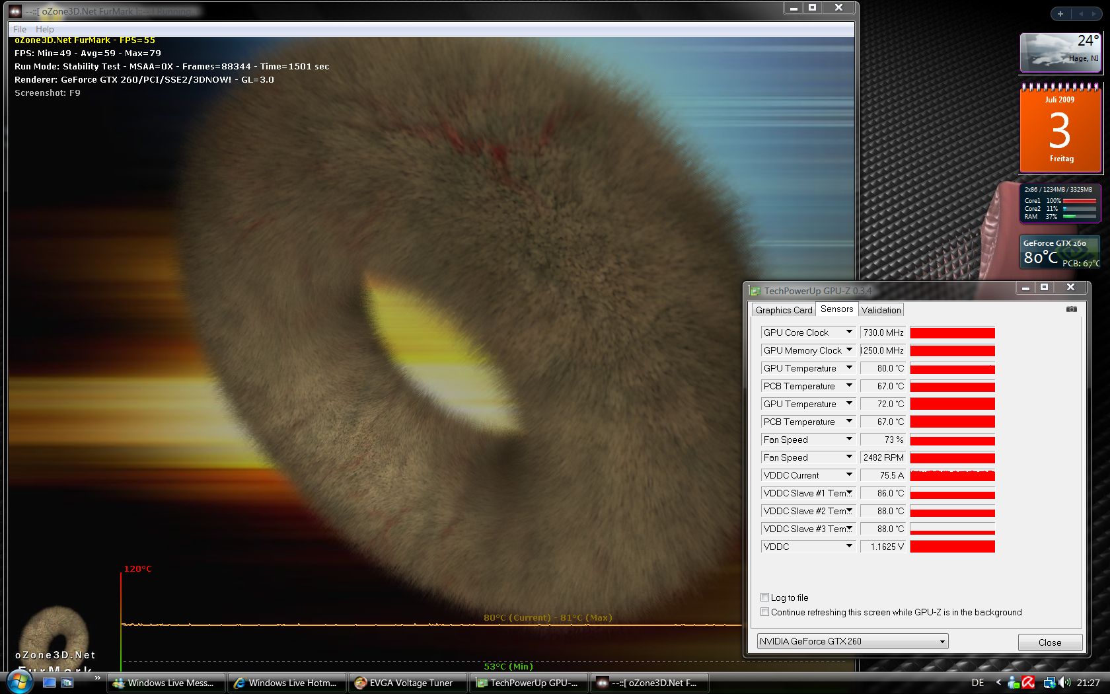Click the GPU Core Clock red graph

click(952, 332)
